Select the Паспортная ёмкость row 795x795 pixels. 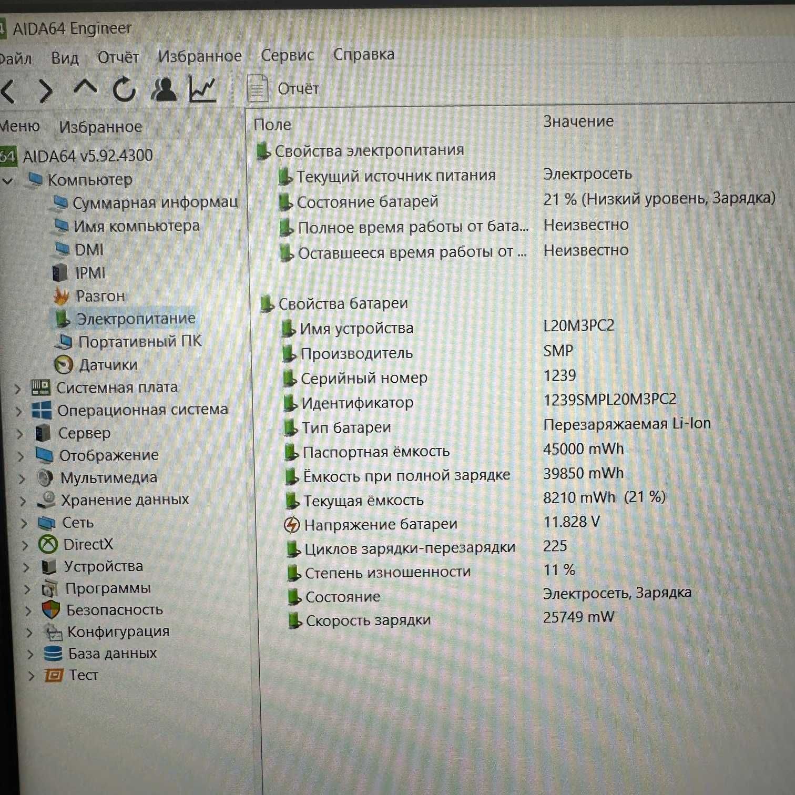pyautogui.click(x=454, y=451)
